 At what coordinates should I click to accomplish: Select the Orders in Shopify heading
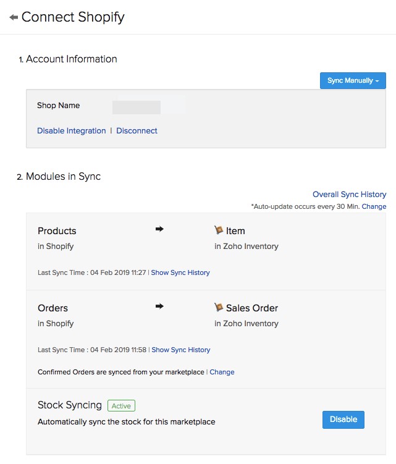pos(53,308)
